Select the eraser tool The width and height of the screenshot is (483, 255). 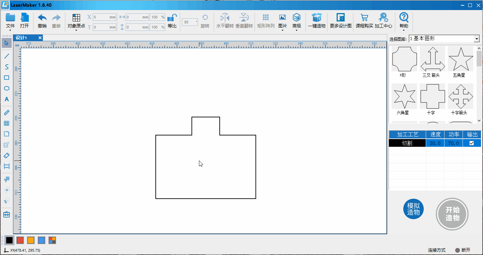(x=7, y=155)
